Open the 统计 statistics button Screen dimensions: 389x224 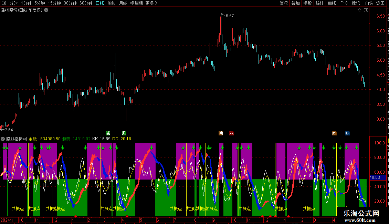[x=319, y=3]
